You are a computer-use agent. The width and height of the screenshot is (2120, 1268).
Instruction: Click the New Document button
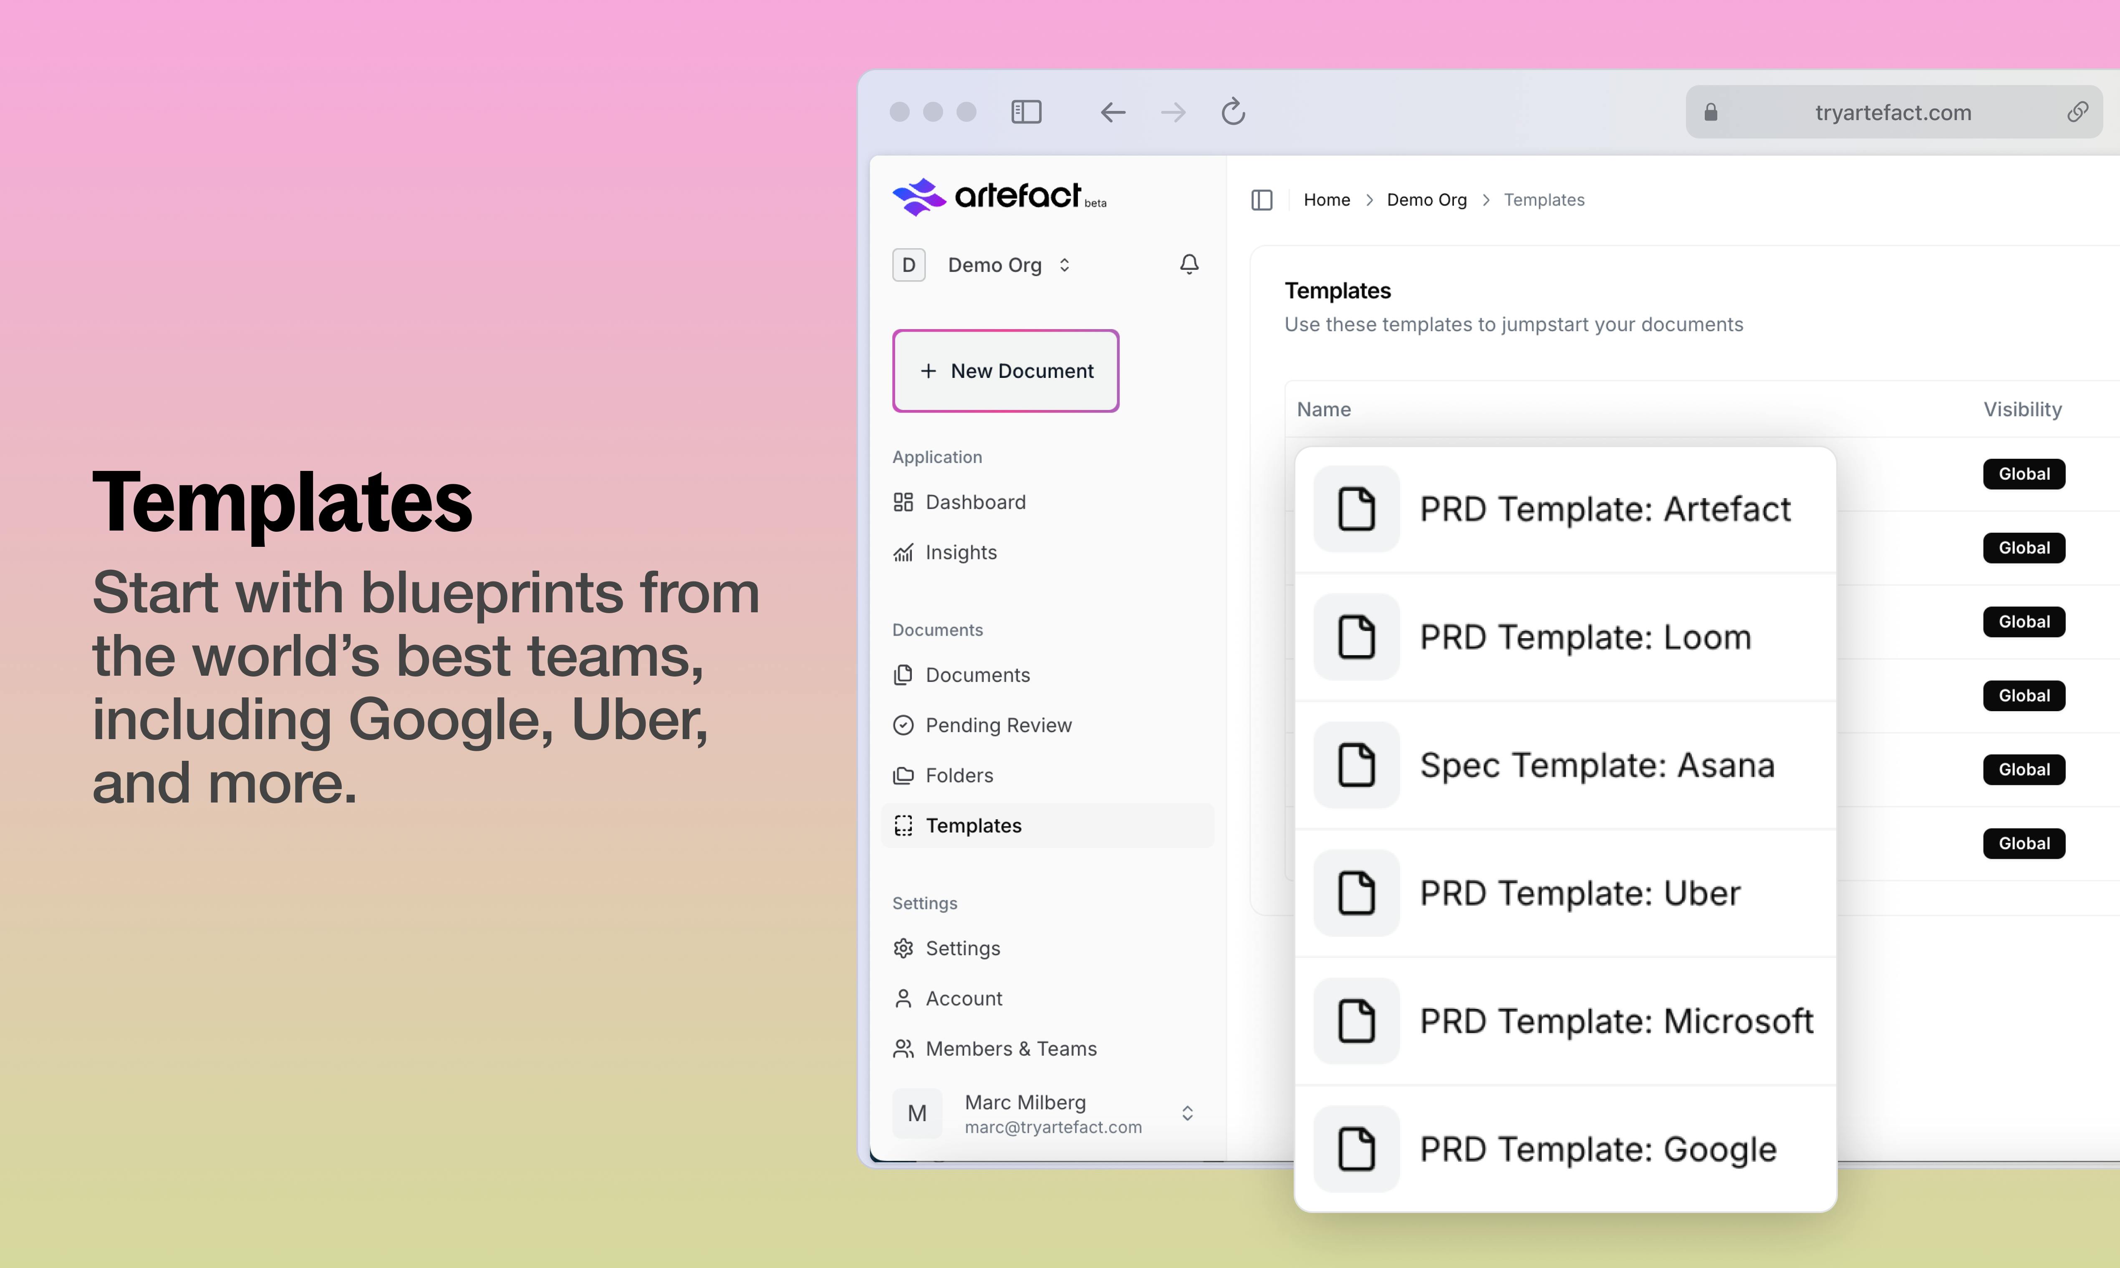(x=1005, y=371)
